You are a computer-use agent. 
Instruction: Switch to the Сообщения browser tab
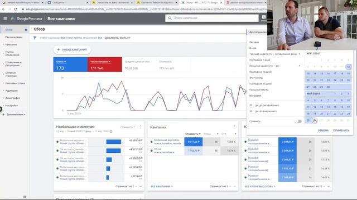[x=68, y=2]
